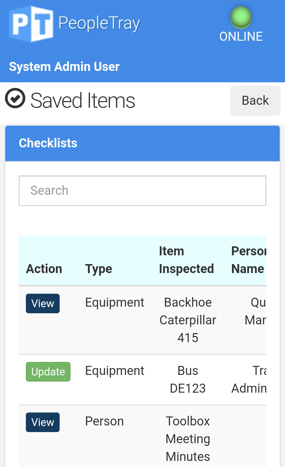This screenshot has width=285, height=467.
Task: Sort by the Person Name column header
Action: click(248, 260)
